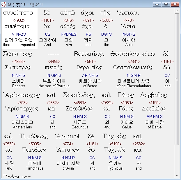Image resolution: width=181 pixels, height=180 pixels.
Task: Click the parsing code N-GM-P
Action: [x=134, y=75]
